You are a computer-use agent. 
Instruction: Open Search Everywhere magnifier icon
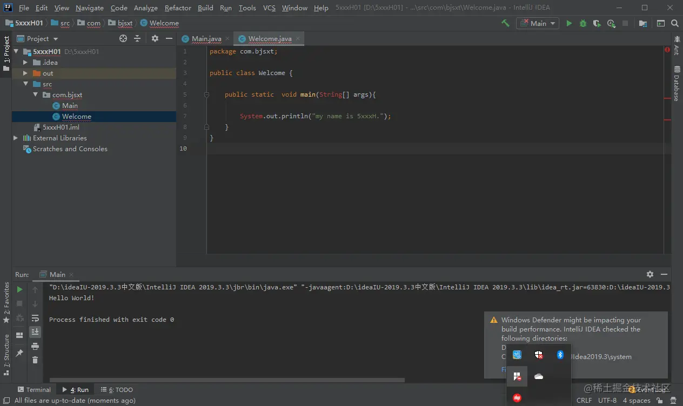674,23
